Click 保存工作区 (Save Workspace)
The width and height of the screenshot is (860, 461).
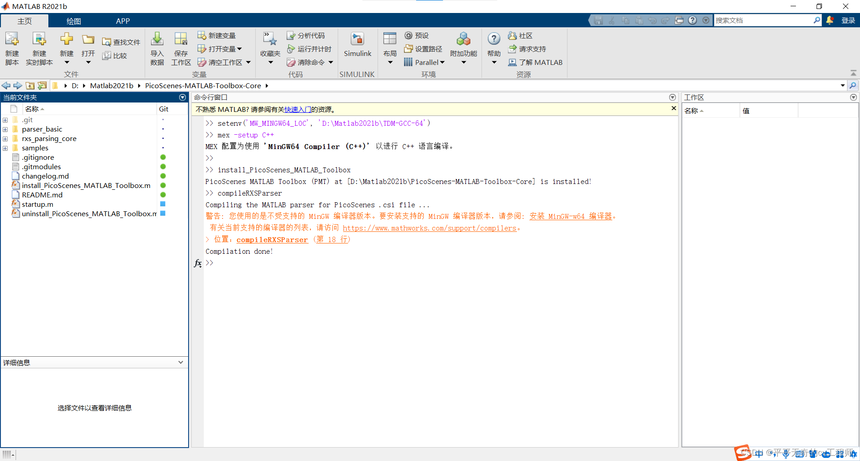coord(181,48)
